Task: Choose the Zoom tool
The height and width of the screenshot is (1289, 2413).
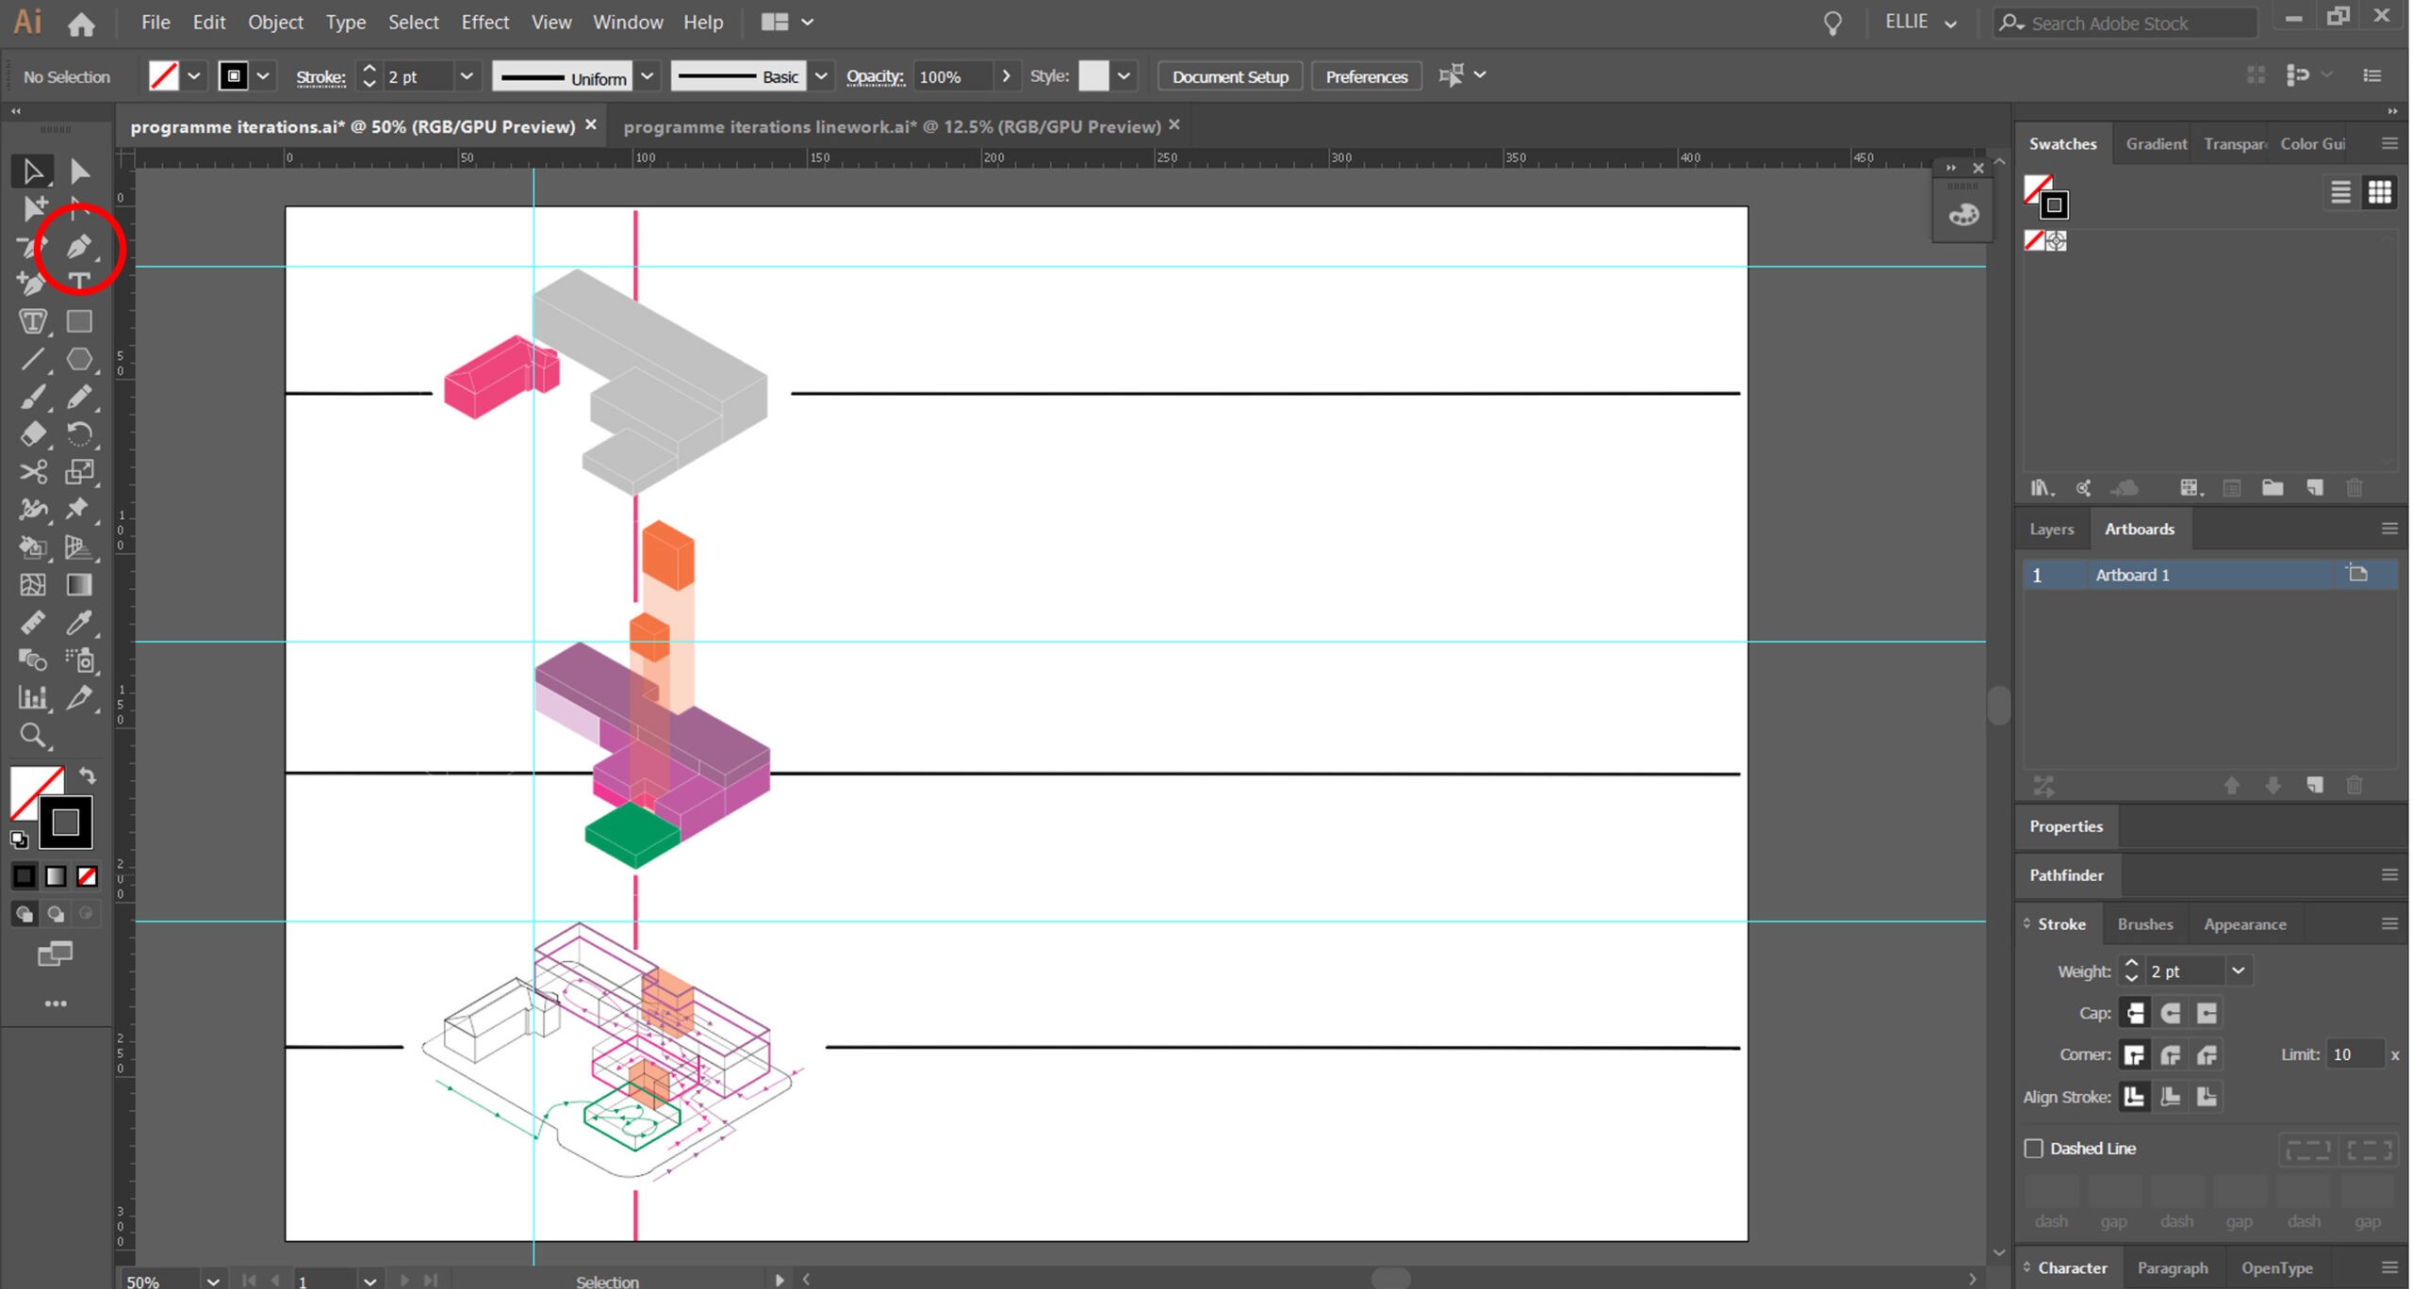Action: point(33,736)
